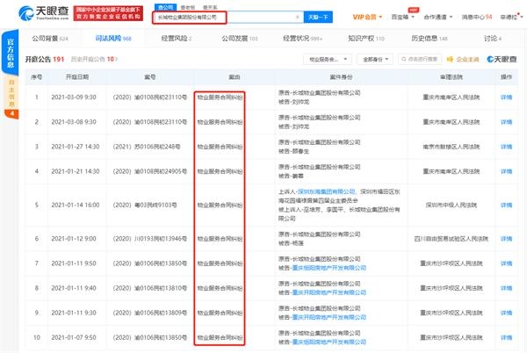Open the 深圳东海集团有限公司 appellant link
This screenshot has height=353, width=527.
[326, 191]
